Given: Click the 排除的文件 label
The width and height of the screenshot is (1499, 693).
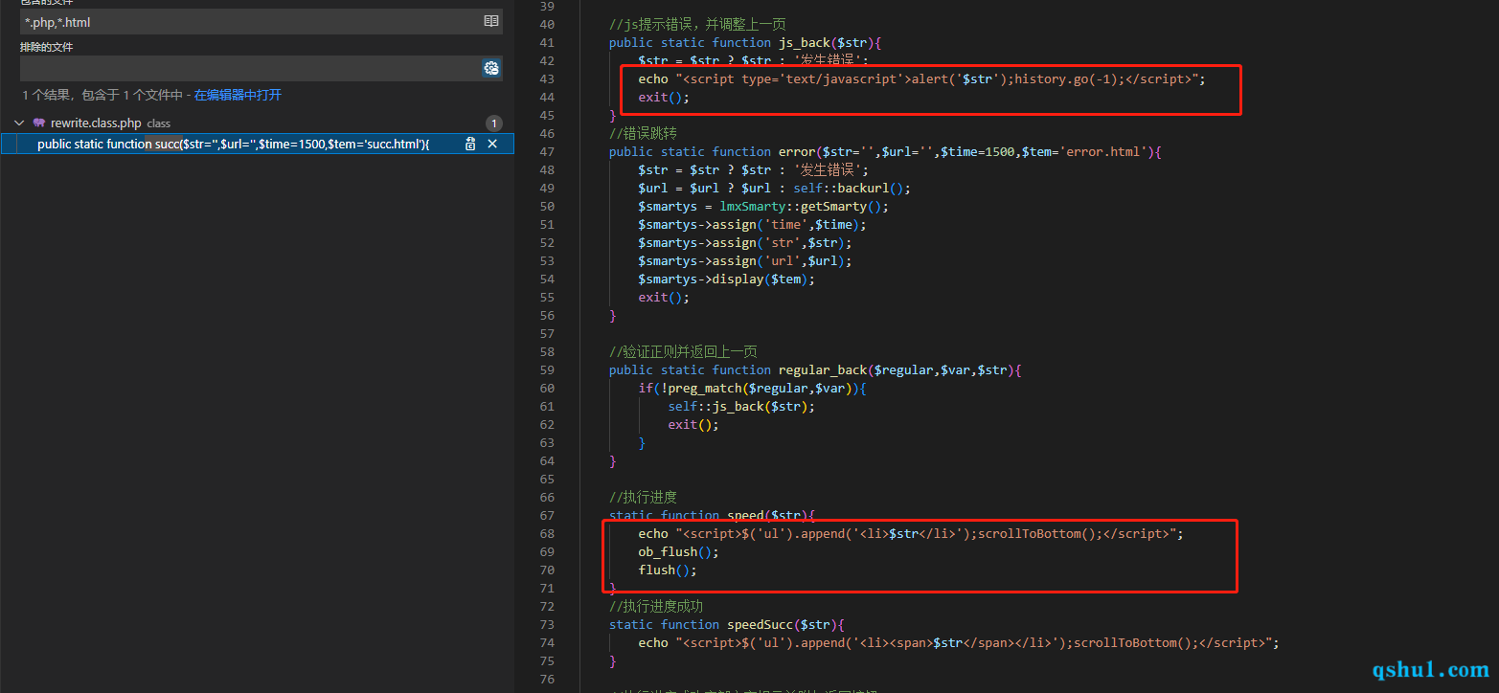Looking at the screenshot, I should [46, 47].
